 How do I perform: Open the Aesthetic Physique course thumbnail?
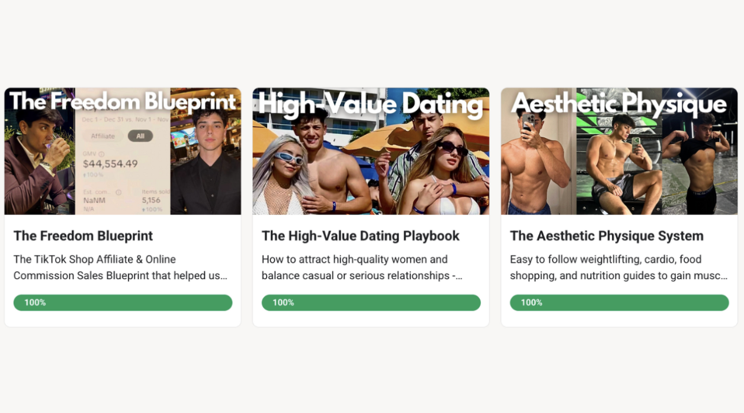pyautogui.click(x=619, y=151)
